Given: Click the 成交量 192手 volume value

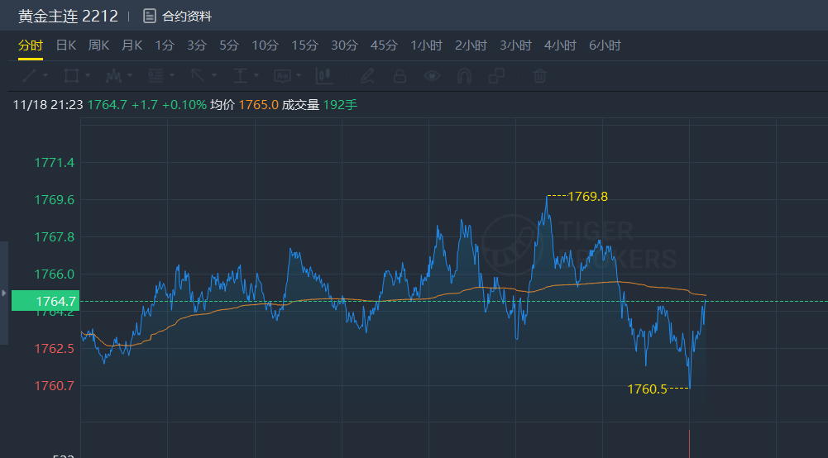Looking at the screenshot, I should [x=319, y=105].
